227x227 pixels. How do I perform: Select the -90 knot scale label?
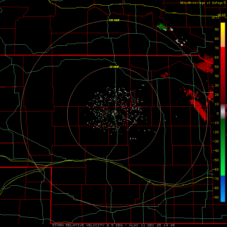coord(216,197)
